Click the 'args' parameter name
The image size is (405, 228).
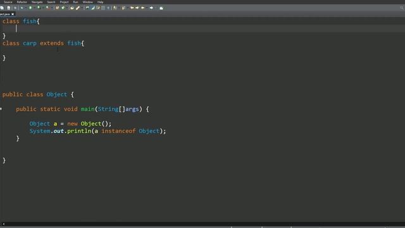[x=132, y=109]
